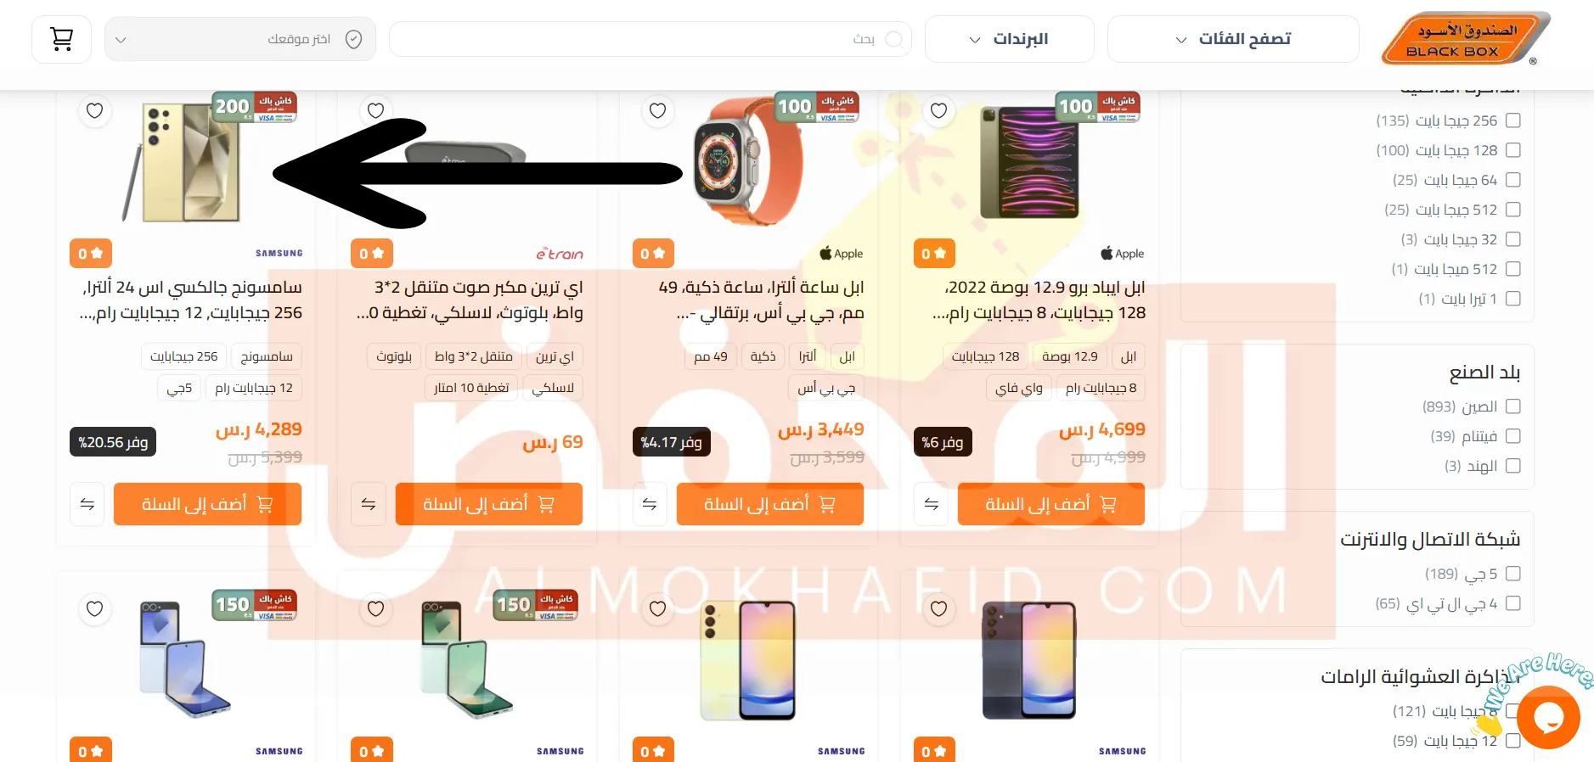Open the shopping cart icon

click(x=61, y=39)
